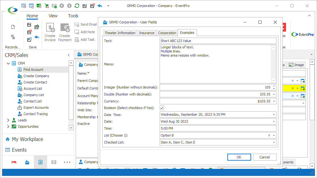
Task: Click the Create Invoice ribbon button
Action: (x=50, y=32)
